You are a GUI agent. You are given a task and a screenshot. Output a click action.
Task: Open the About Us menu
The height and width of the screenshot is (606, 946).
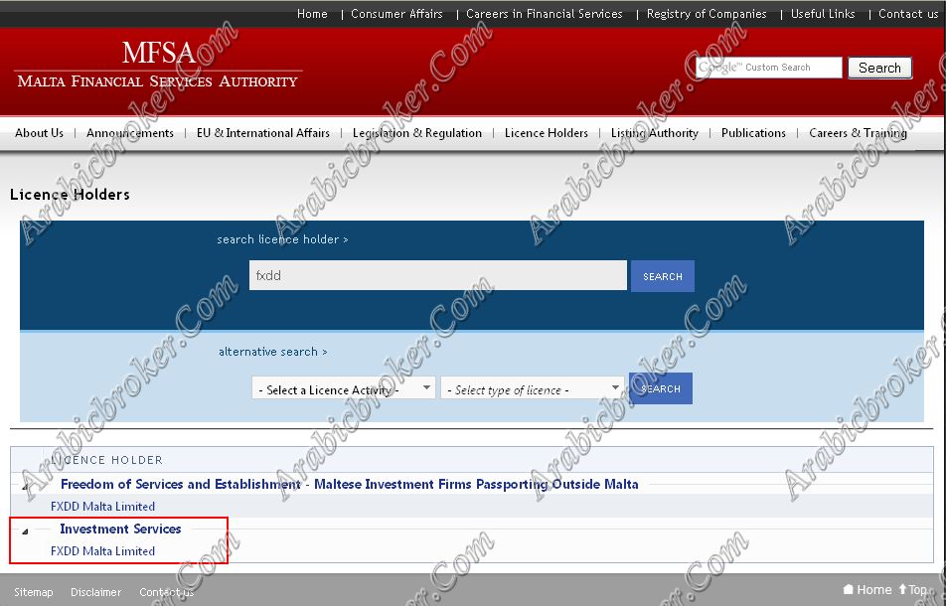(x=39, y=133)
